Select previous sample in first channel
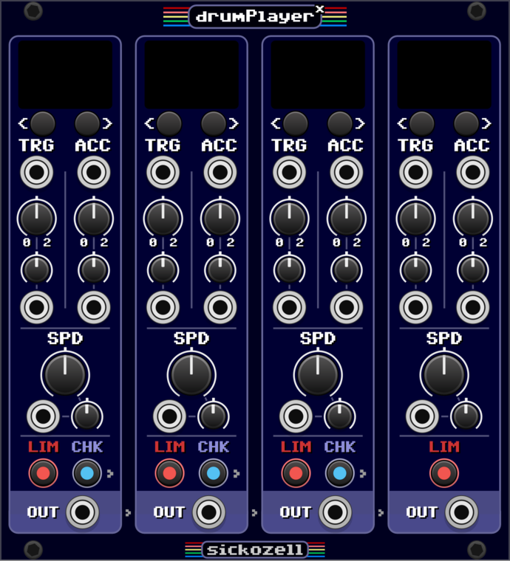510x561 pixels. coord(43,123)
